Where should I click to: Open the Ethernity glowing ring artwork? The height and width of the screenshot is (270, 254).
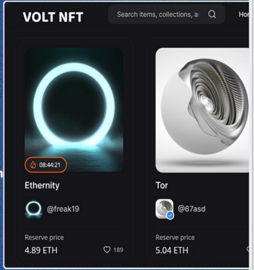click(x=74, y=106)
